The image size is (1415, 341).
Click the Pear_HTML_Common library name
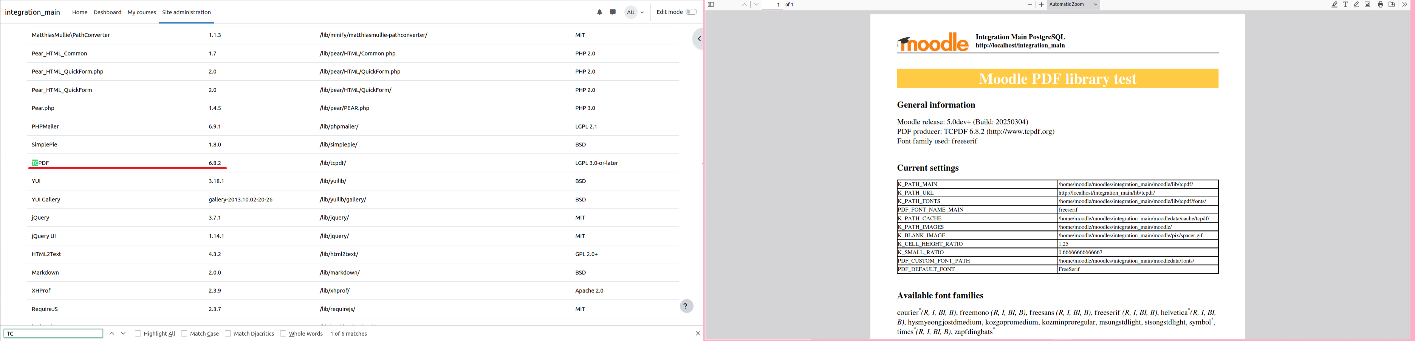coord(59,54)
